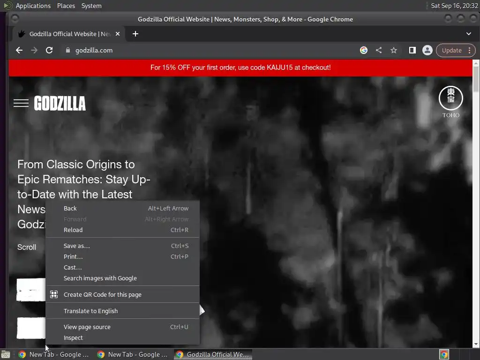Click the TOHO logo

[450, 102]
